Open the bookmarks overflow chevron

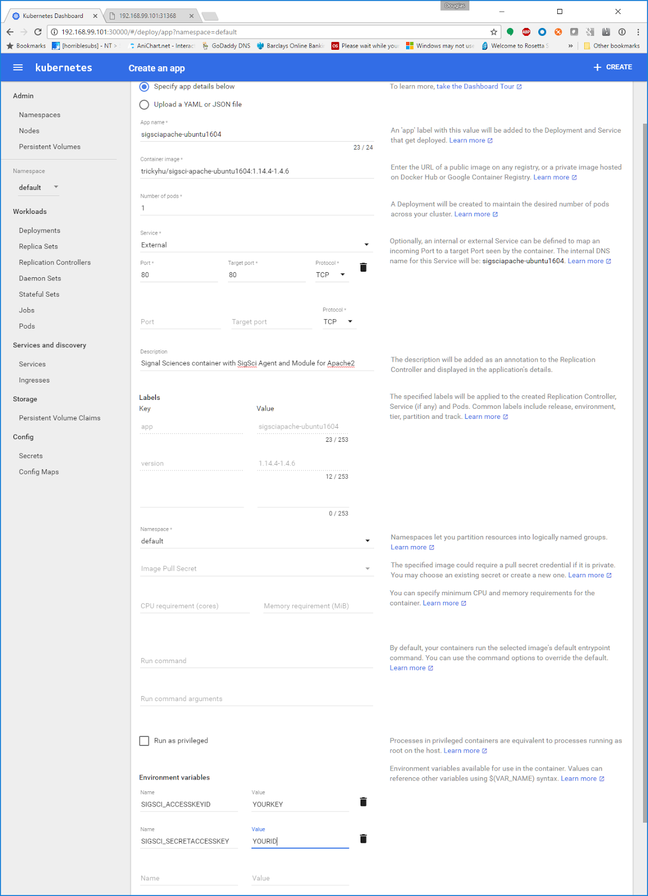pos(570,46)
